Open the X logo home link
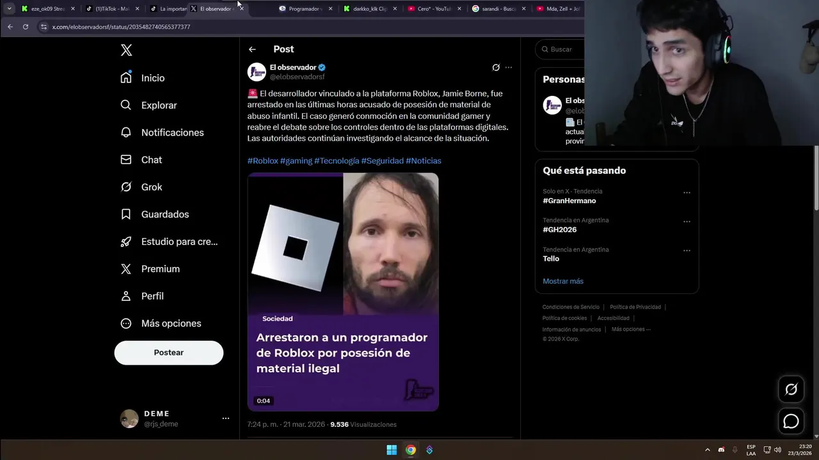 pos(127,50)
